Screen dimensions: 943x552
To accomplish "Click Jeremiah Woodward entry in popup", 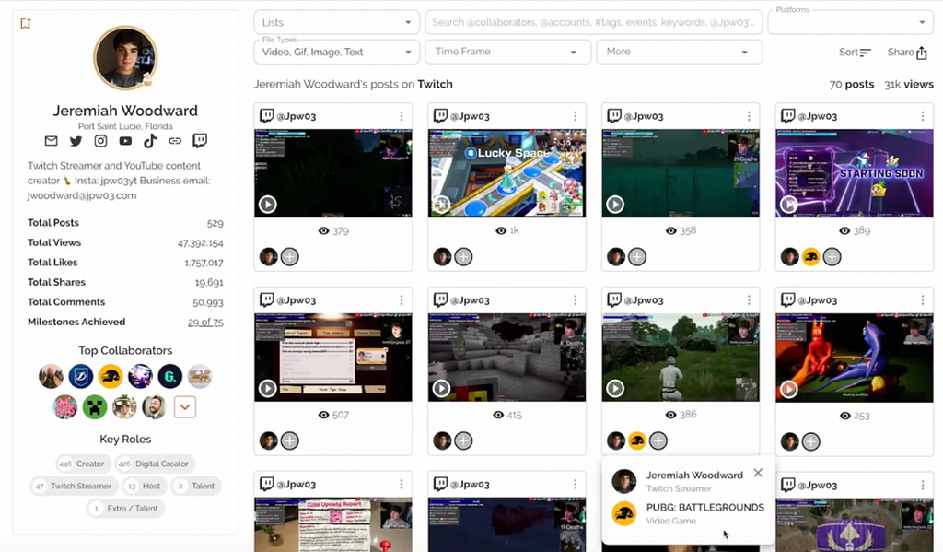I will coord(678,481).
